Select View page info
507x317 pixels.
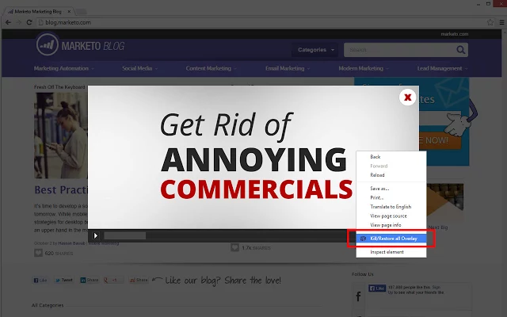coord(391,225)
